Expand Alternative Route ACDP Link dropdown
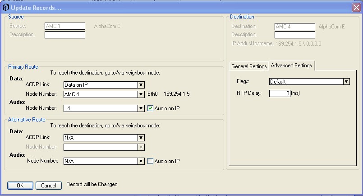 point(141,138)
